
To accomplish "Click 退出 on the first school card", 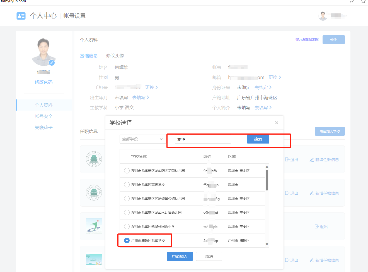I will [x=292, y=160].
